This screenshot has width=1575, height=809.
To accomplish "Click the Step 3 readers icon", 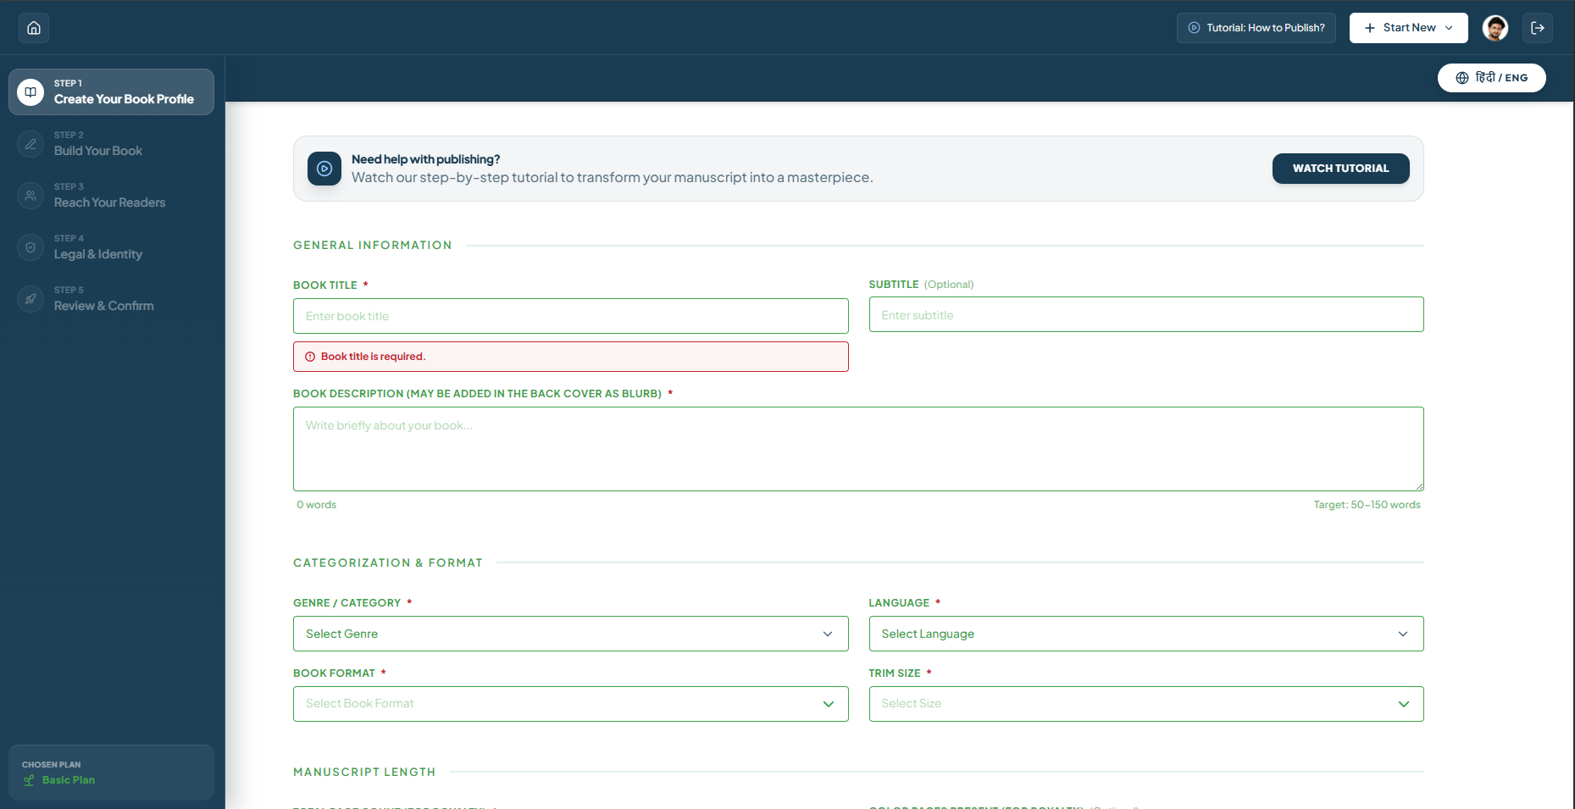I will pos(31,196).
